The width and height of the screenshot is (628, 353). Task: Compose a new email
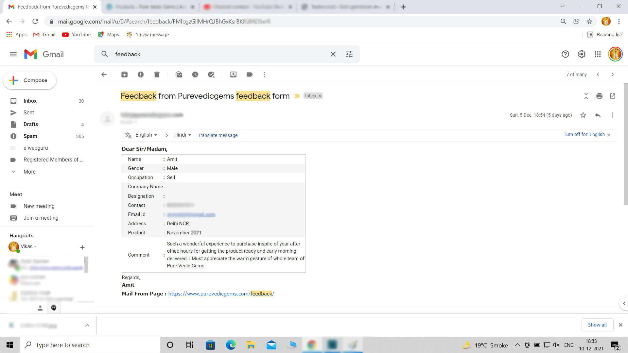pyautogui.click(x=29, y=80)
